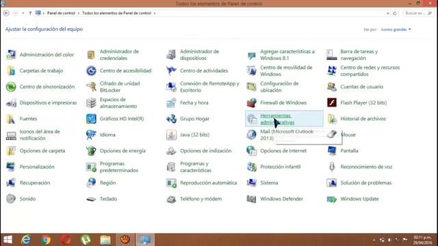
Task: Launch Internet Explorer from the taskbar
Action: 26,240
